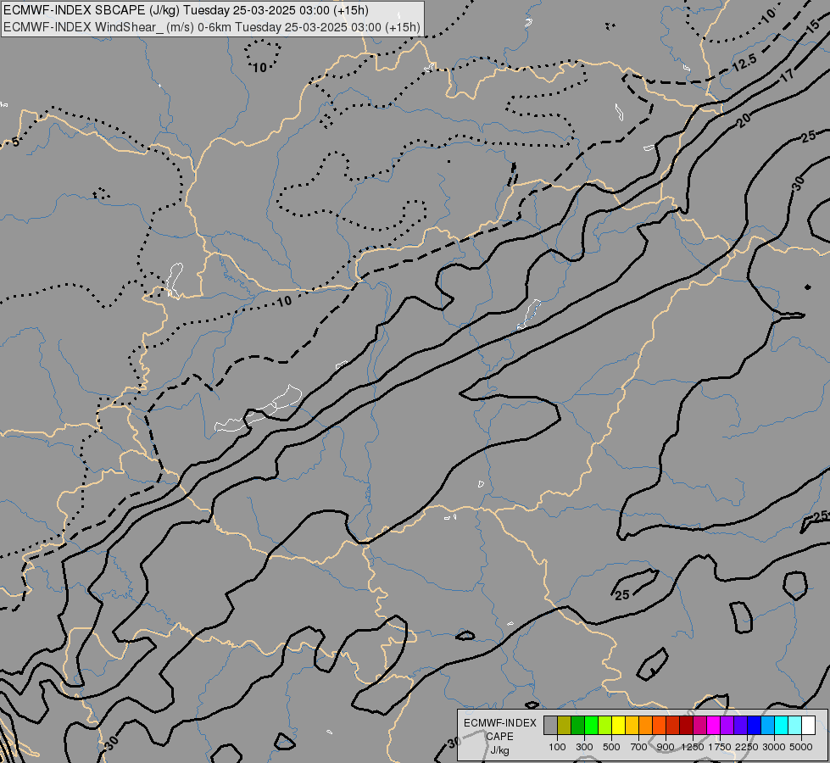Click the WindShear 0-6km title line
830x763 pixels.
point(212,27)
